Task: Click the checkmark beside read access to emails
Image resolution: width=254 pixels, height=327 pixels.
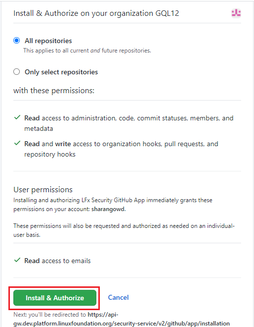Action: tap(17, 260)
